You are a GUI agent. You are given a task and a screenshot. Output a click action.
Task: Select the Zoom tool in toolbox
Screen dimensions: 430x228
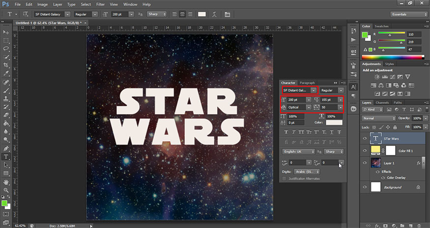point(6,190)
